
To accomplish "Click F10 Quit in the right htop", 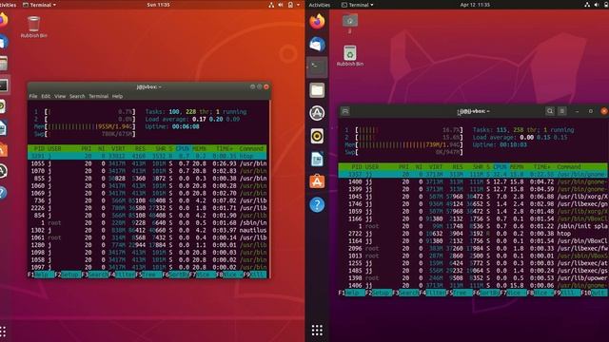I will pos(594,293).
